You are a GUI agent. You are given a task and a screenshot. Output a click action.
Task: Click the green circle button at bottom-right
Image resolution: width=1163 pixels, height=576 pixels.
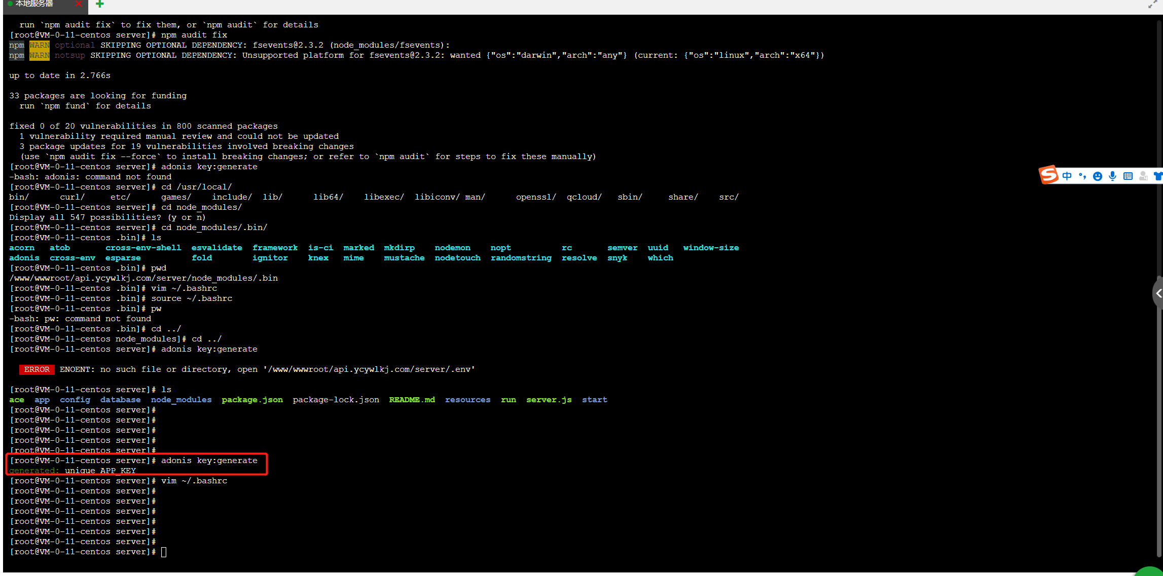coord(1150,572)
